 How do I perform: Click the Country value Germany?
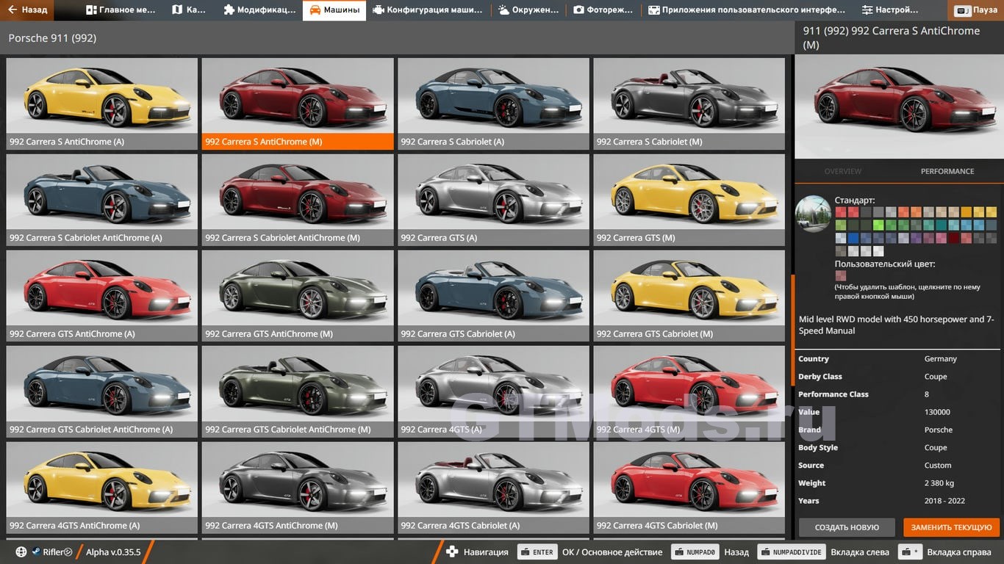(940, 359)
